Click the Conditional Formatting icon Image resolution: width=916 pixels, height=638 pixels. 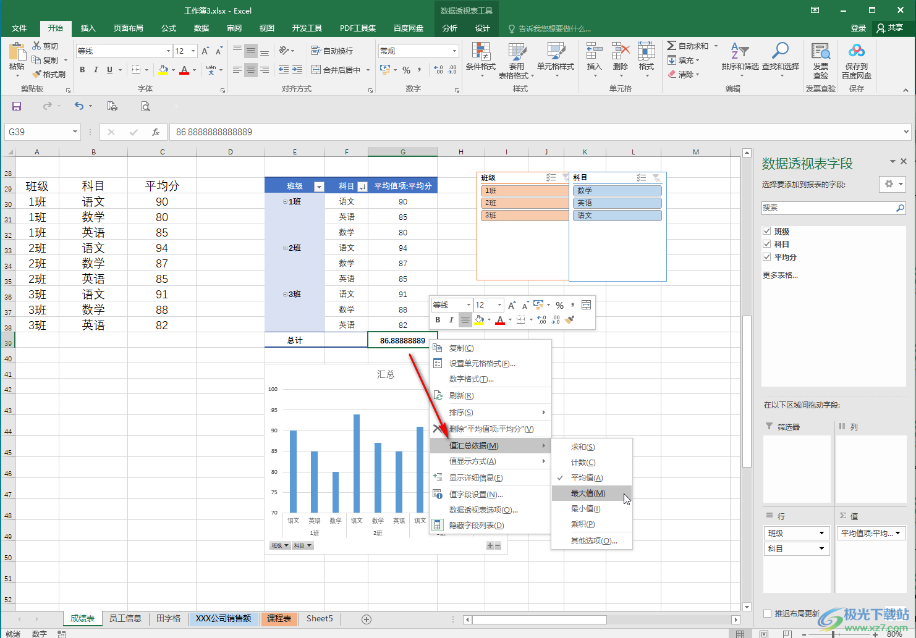tap(480, 52)
